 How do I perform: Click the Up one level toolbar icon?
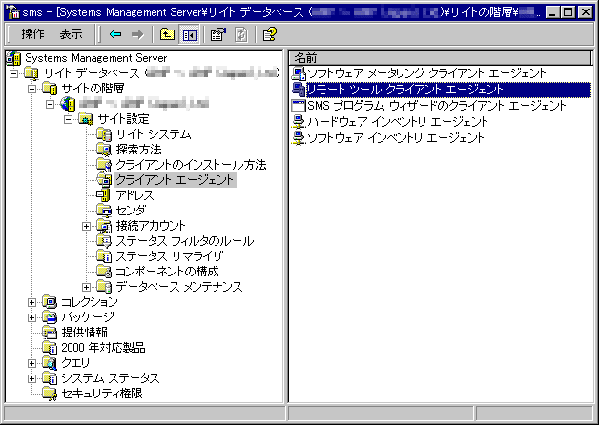pos(167,35)
